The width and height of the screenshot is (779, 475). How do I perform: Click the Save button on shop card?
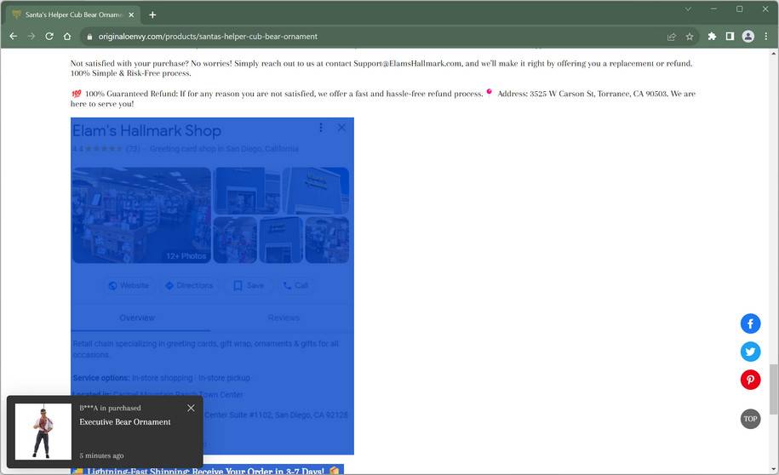[249, 286]
